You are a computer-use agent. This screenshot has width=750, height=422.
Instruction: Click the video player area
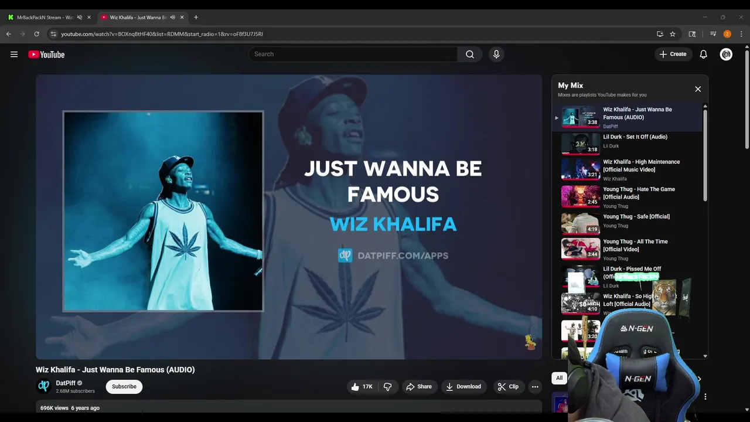(289, 217)
